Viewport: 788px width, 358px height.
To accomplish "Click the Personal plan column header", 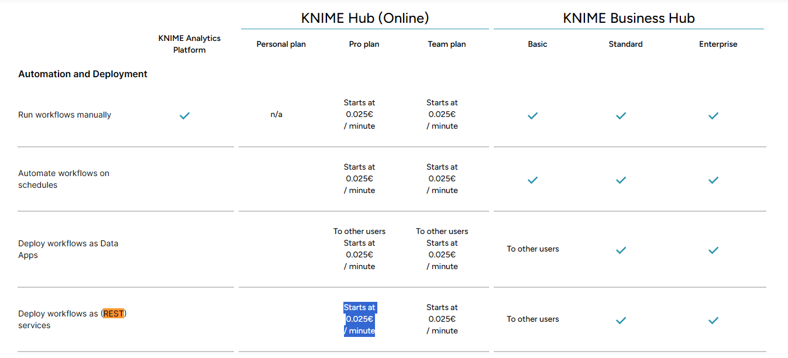I will tap(281, 44).
